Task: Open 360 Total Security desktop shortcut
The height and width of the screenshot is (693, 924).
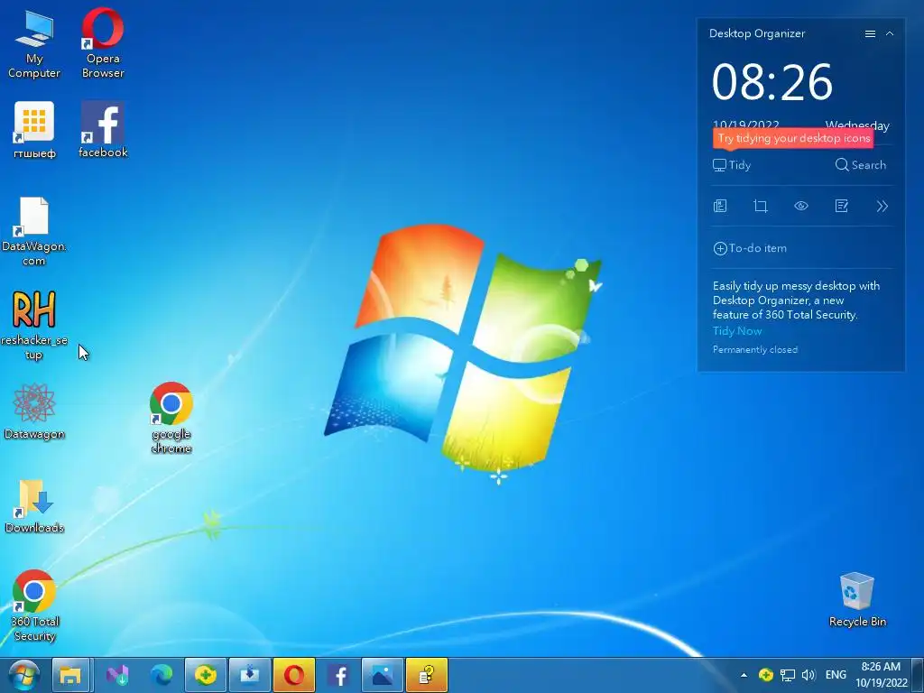Action: click(34, 605)
